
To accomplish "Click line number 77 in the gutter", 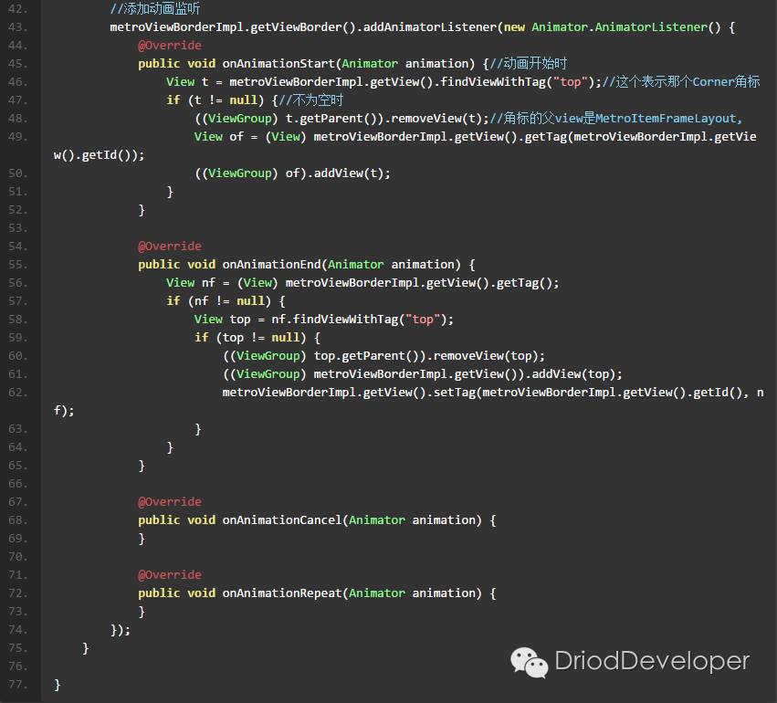I will (18, 685).
